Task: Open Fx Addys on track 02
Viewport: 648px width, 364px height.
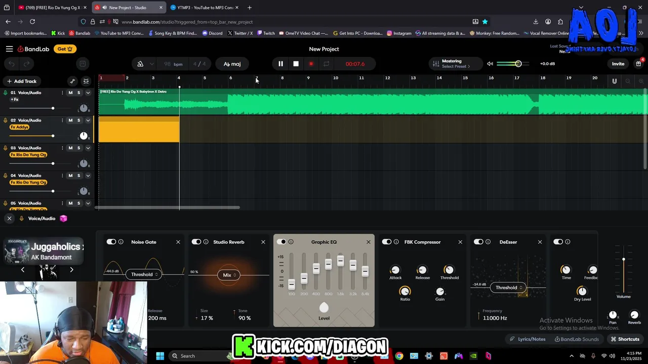Action: point(20,127)
